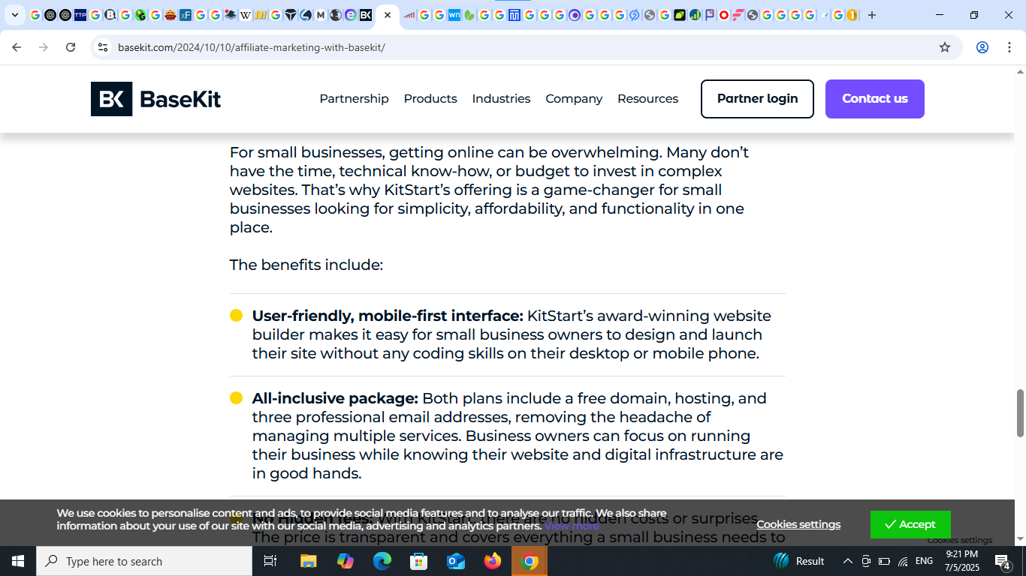Switch to the orange number 1 tab
Image resolution: width=1026 pixels, height=576 pixels.
tap(852, 15)
